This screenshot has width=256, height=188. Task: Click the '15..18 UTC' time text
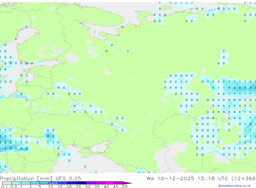tap(213, 179)
